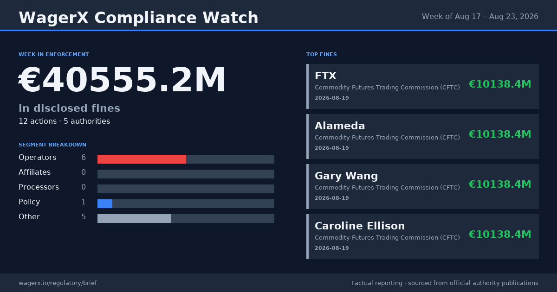Click the Week in Enforcement heading
Viewport: 557px width, 292px height.
tap(54, 54)
